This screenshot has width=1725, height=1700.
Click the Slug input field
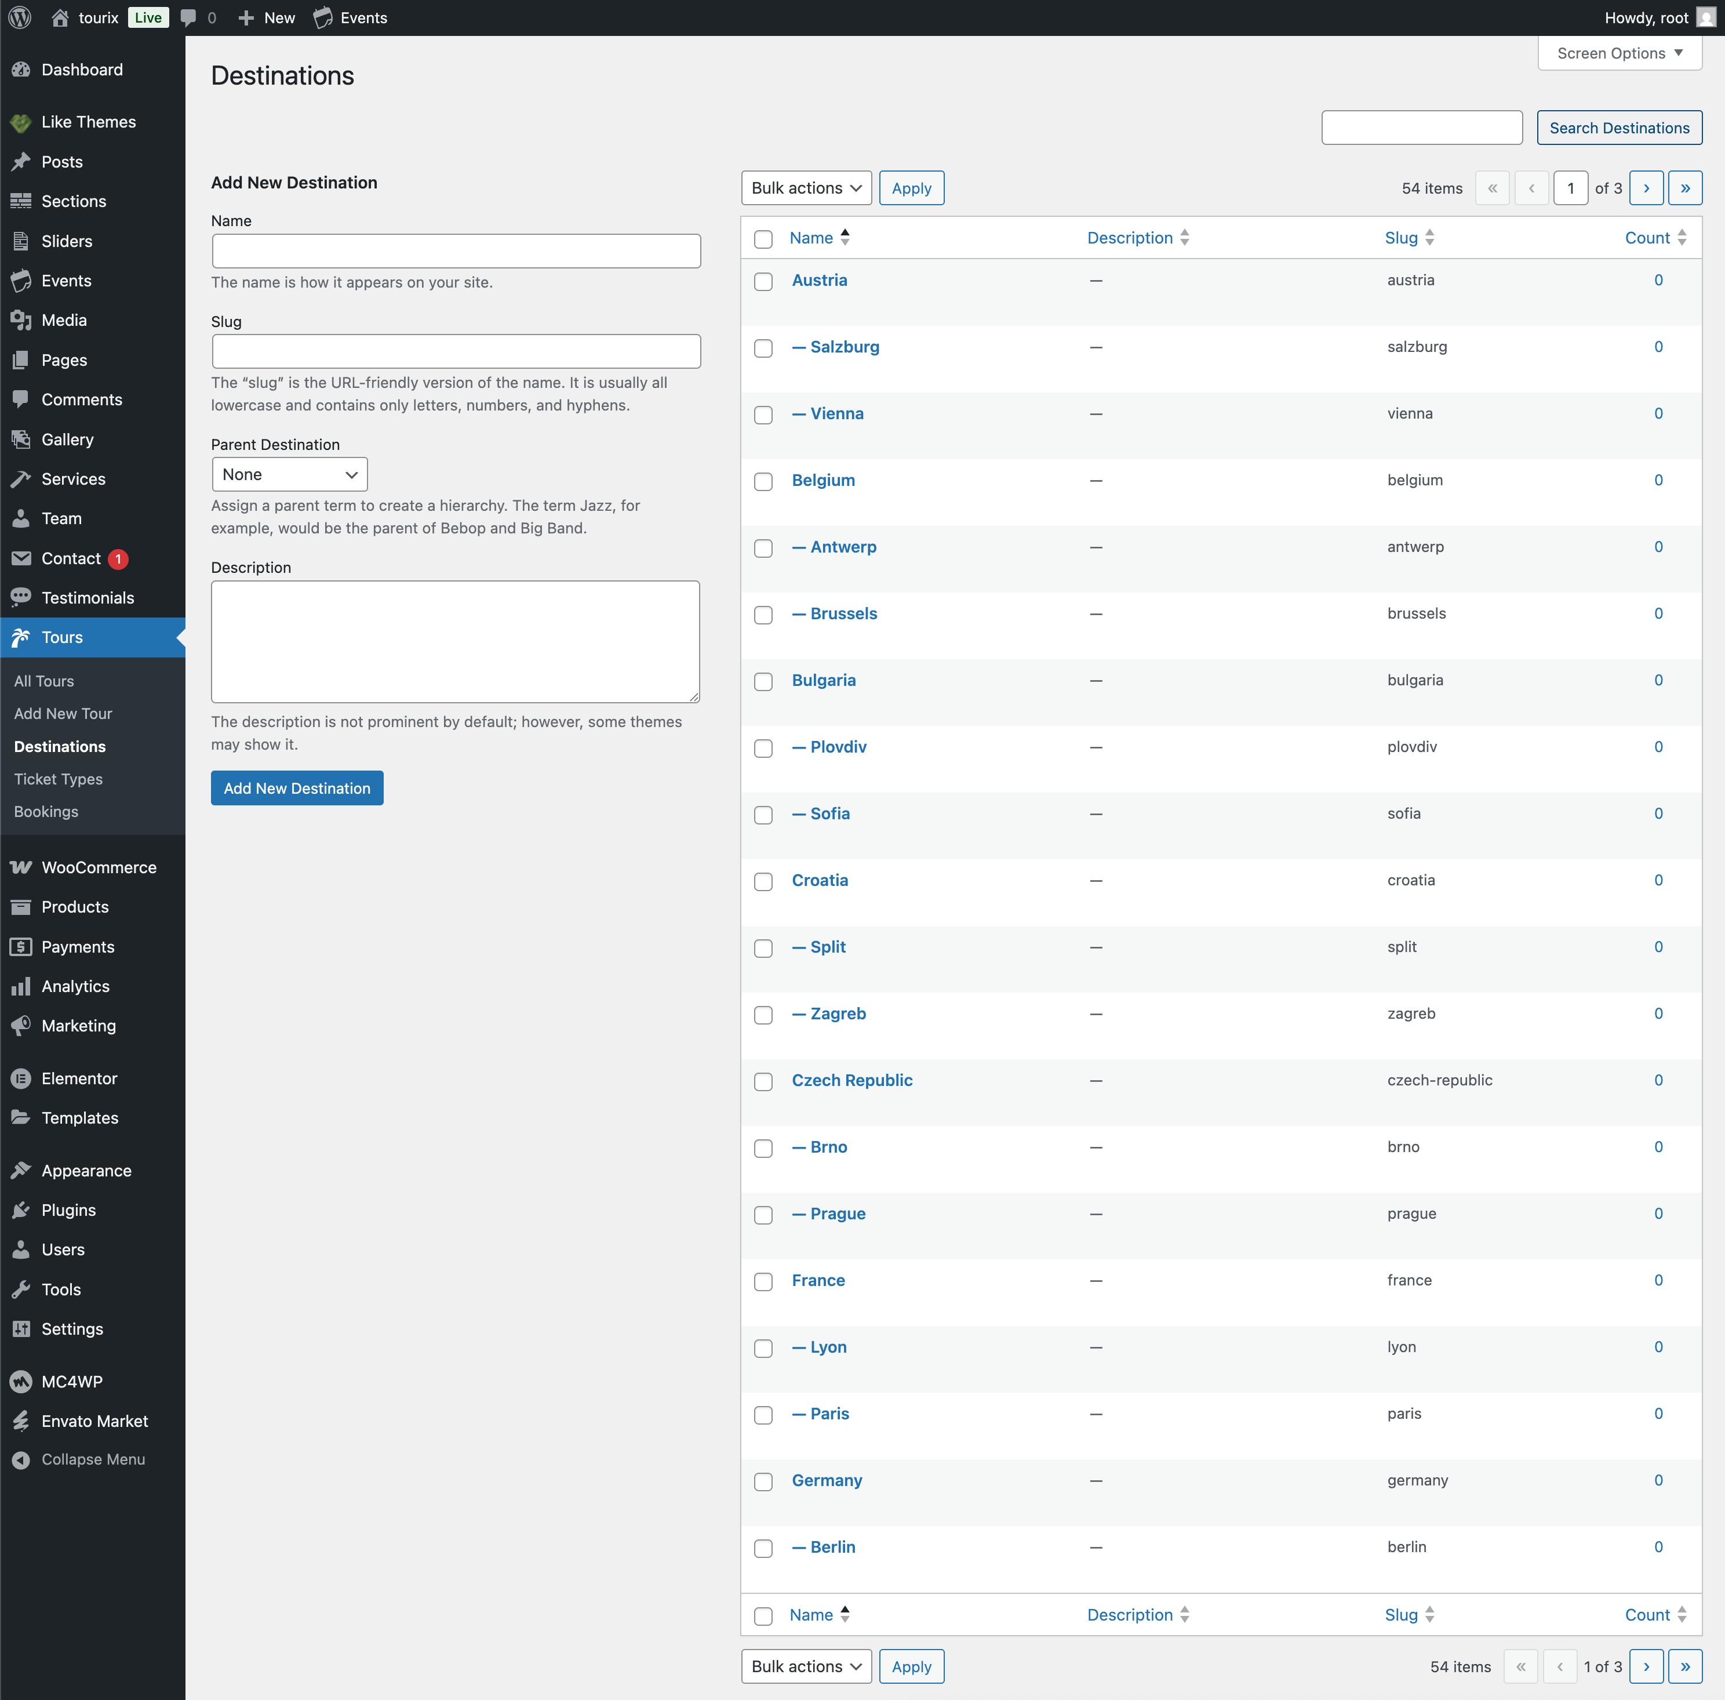pos(456,351)
